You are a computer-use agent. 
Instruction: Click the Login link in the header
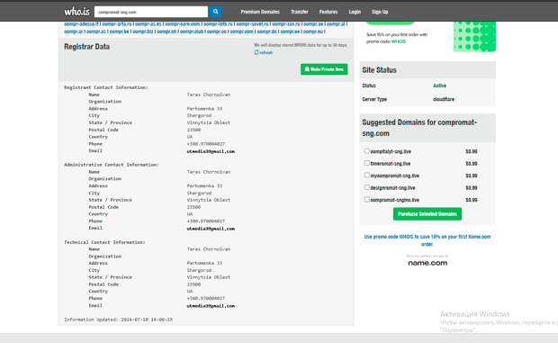[x=355, y=12]
